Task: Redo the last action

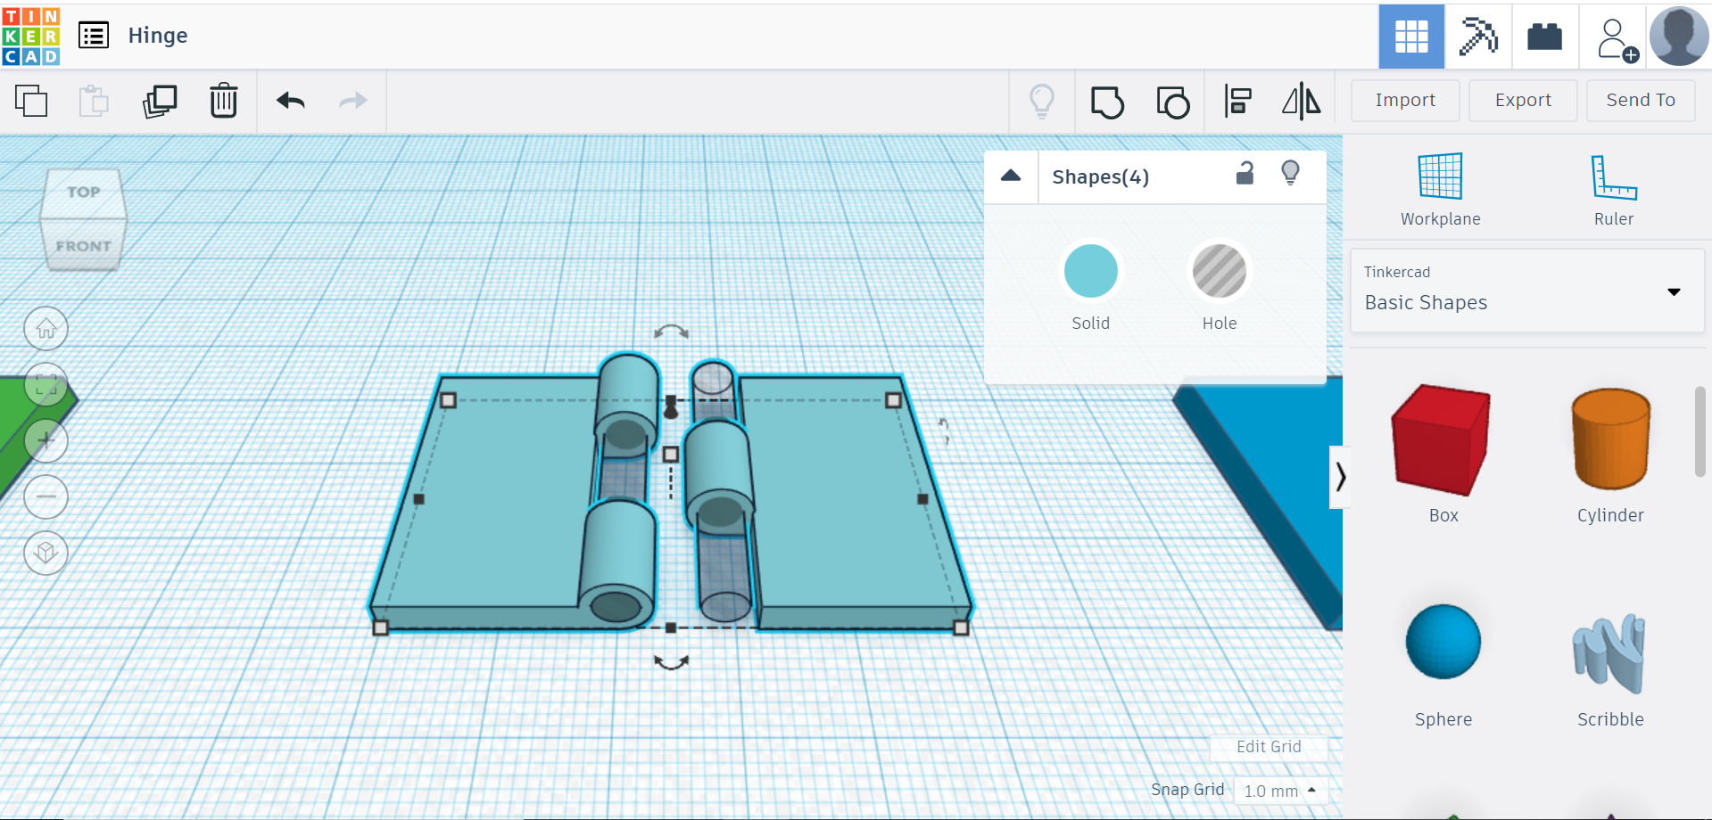Action: 351,101
